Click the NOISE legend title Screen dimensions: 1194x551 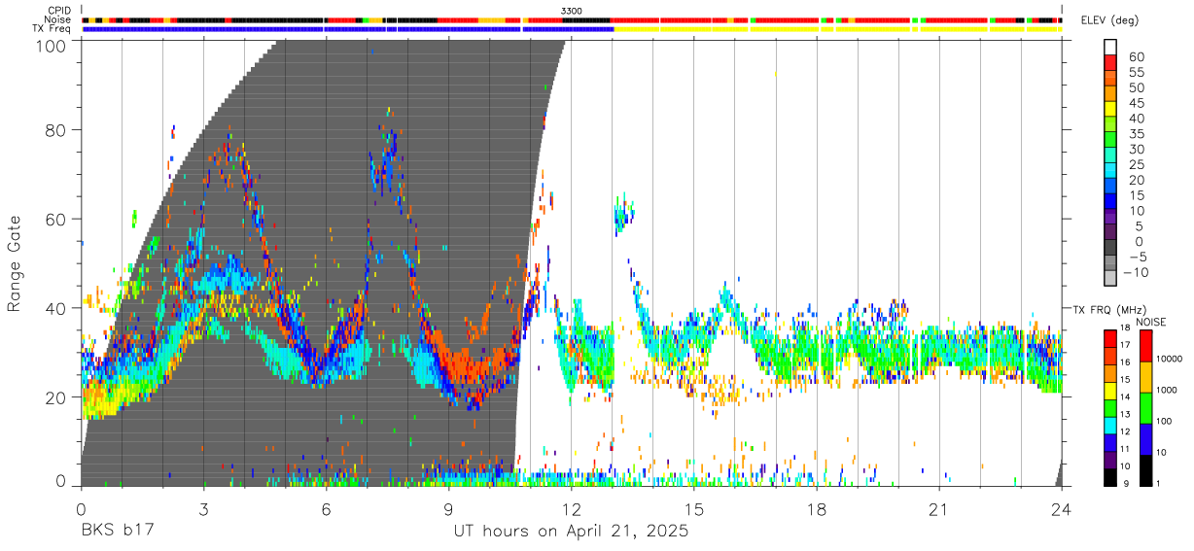point(1153,322)
